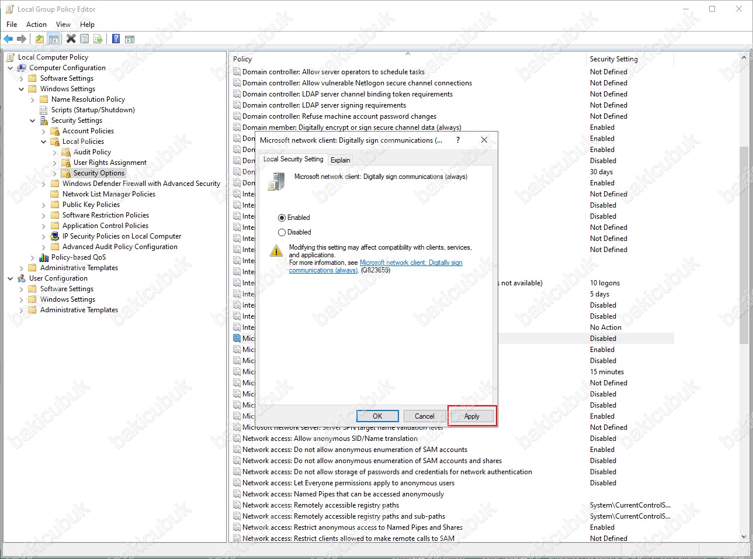Image resolution: width=753 pixels, height=559 pixels.
Task: Click the Scripts (Startup/Shutdown) icon
Action: 44,110
